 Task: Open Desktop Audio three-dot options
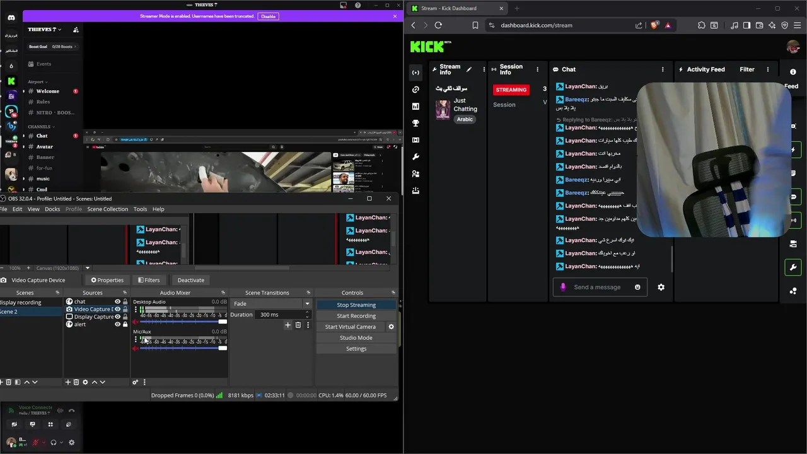pos(135,310)
